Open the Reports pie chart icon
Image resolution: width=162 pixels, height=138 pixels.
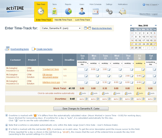[x=68, y=11]
